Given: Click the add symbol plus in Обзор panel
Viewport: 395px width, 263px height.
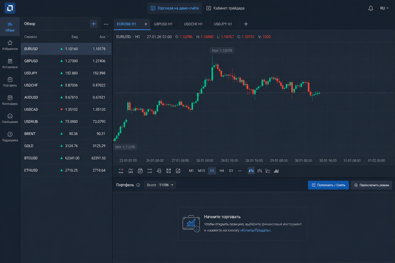Looking at the screenshot, I should tap(94, 24).
